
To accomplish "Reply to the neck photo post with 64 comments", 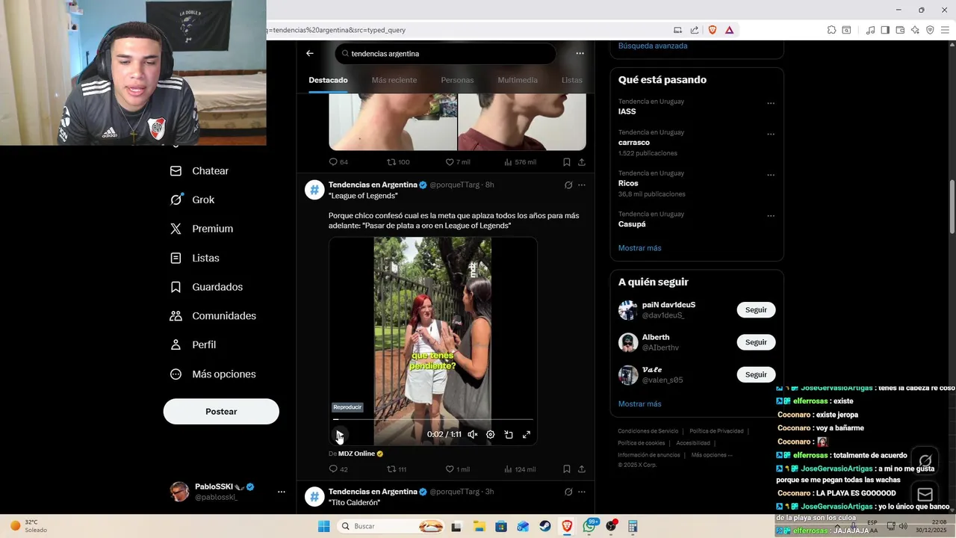I will point(338,162).
